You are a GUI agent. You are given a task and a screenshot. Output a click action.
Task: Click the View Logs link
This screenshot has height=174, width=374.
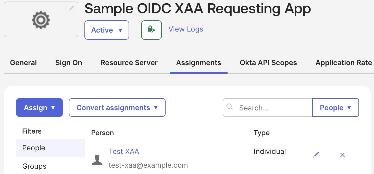pos(186,29)
